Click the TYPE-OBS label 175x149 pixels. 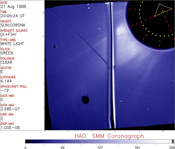(x=8, y=40)
